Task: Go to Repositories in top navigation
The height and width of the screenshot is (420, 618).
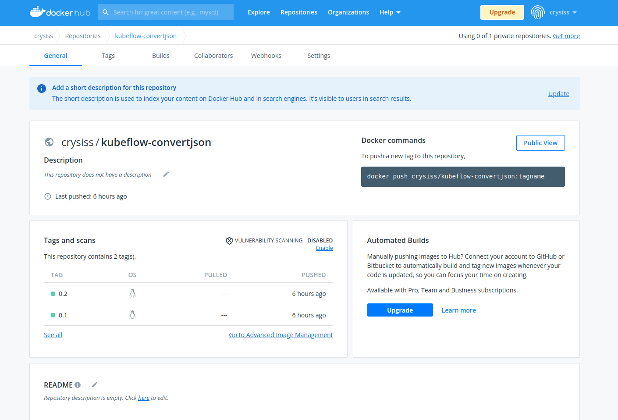Action: (299, 12)
